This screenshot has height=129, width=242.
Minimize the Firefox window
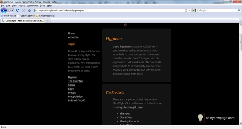point(226,2)
